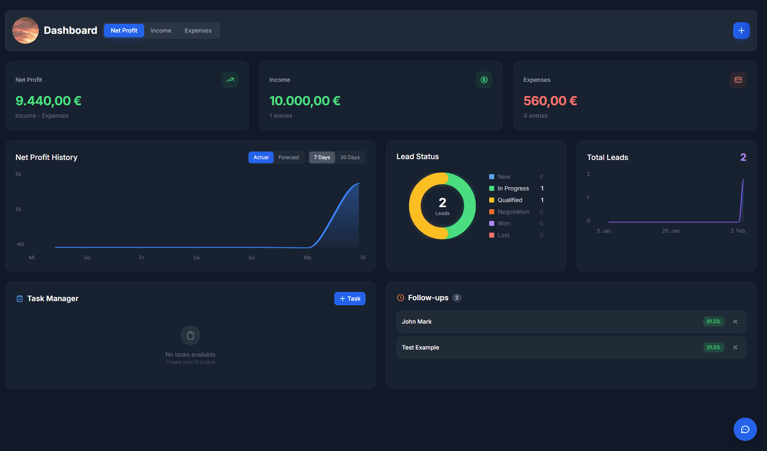Switch the chart to Forecast view
Screen dimensions: 767x451
(289, 157)
